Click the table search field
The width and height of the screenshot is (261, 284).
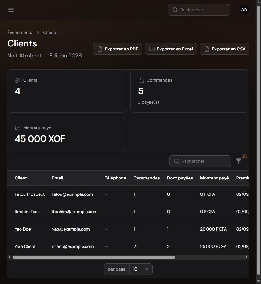(200, 161)
